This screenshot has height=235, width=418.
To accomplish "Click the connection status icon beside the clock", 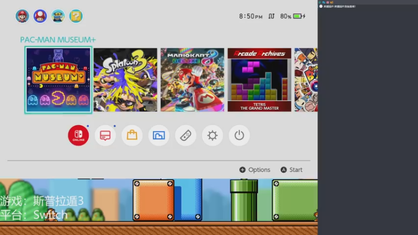I will 271,16.
